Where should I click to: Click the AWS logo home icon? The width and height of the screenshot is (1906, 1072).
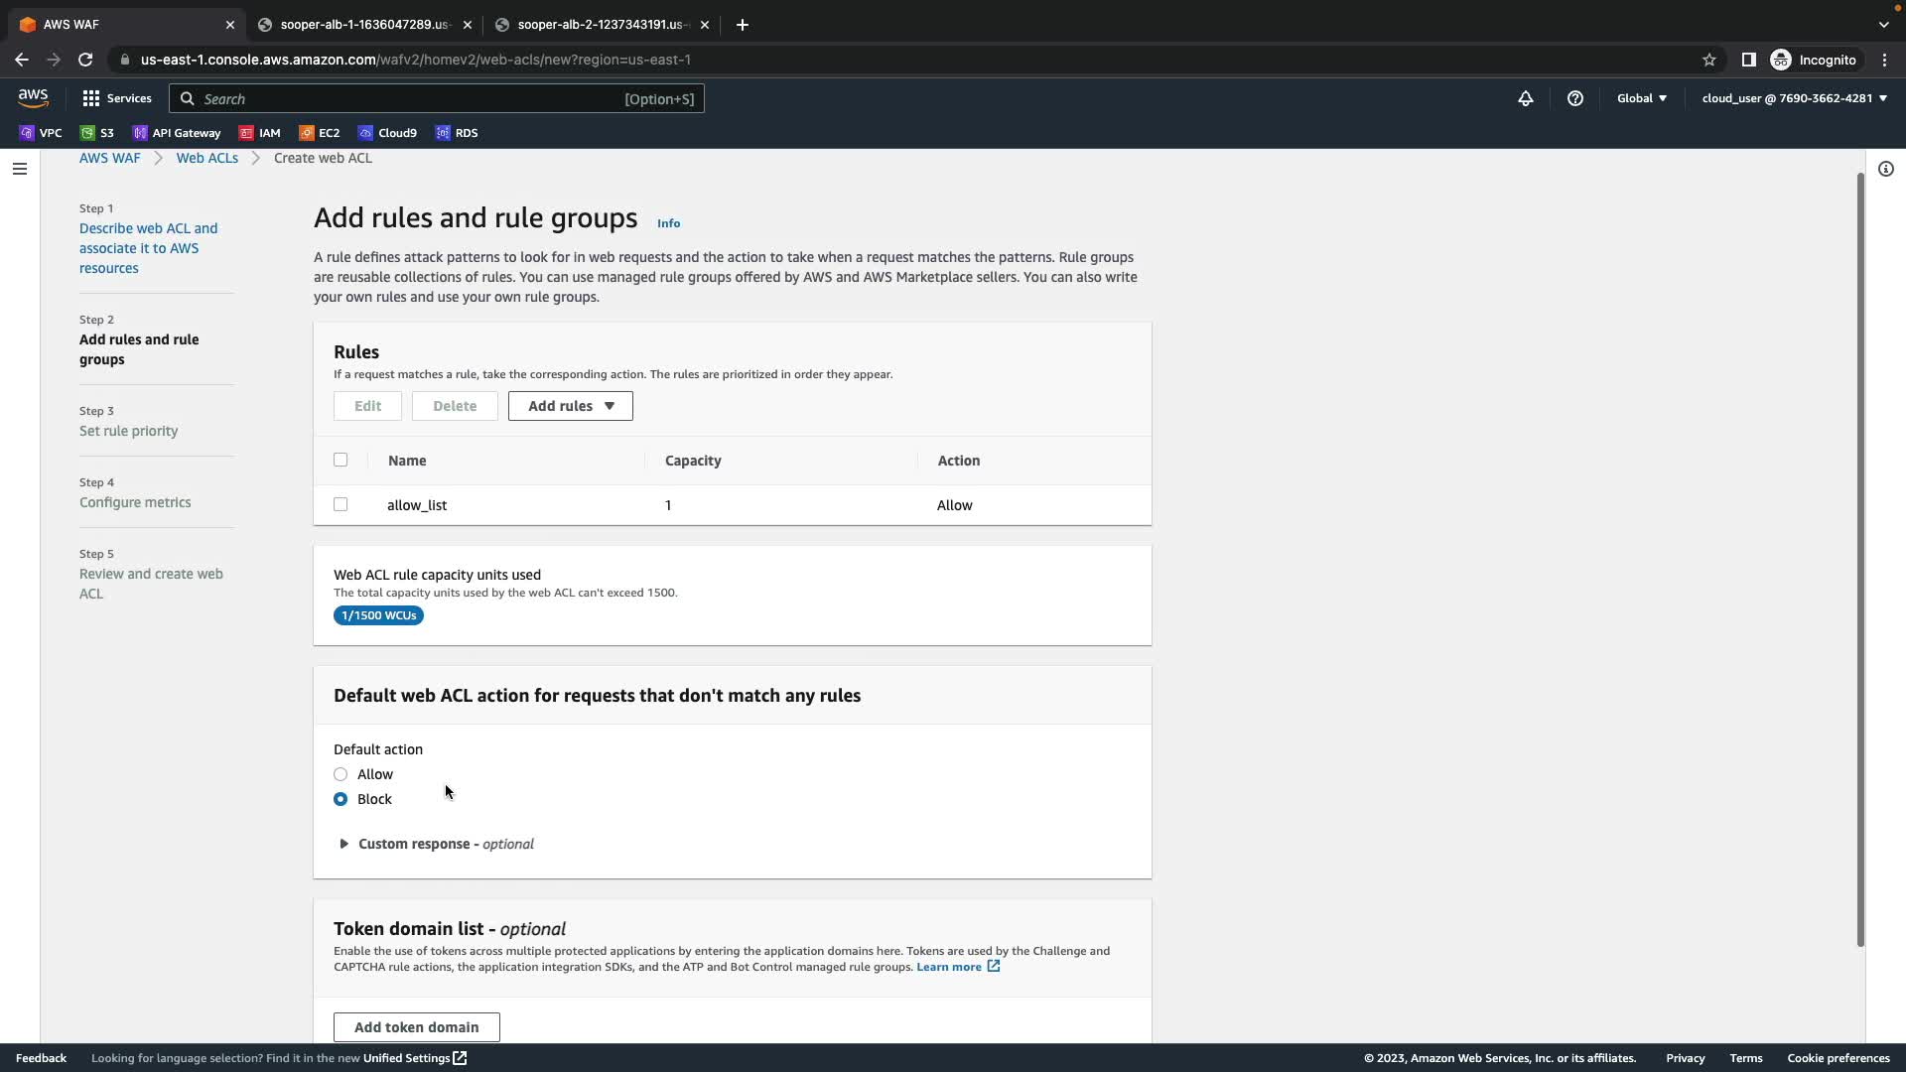tap(33, 97)
